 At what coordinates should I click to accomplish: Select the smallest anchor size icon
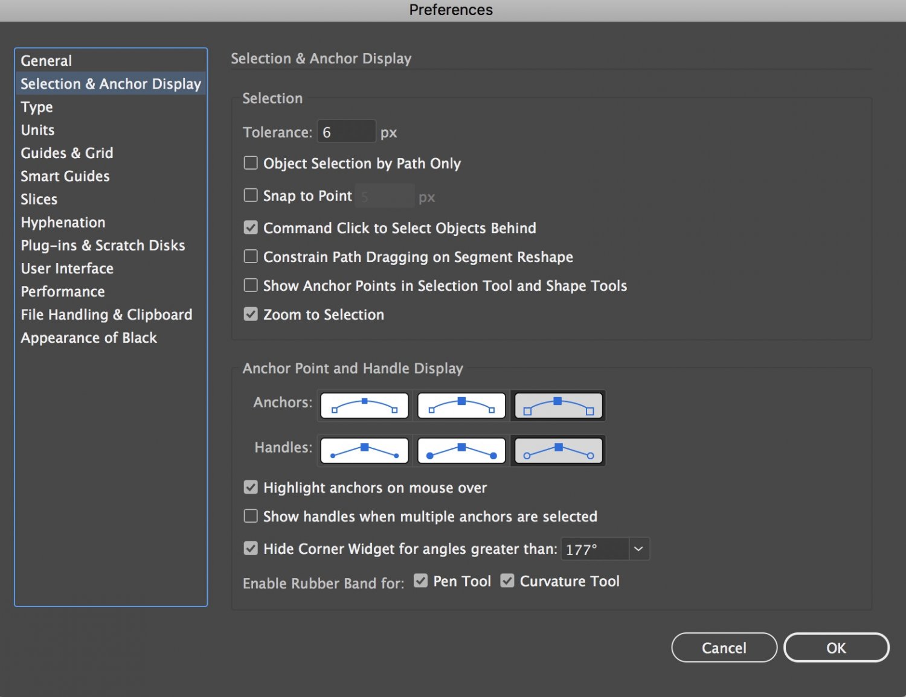pos(364,406)
